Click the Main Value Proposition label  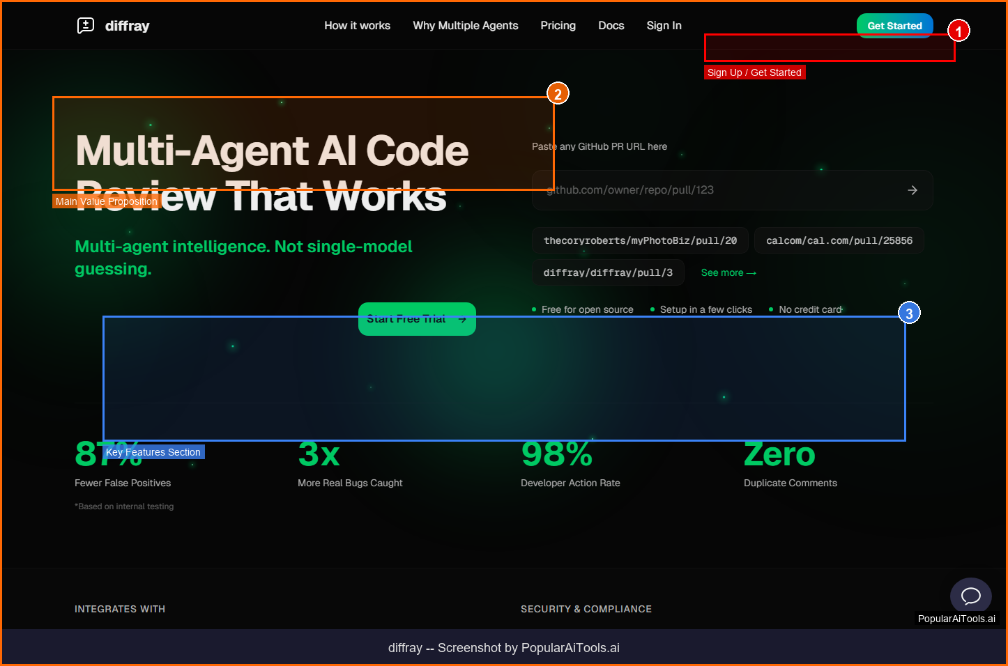click(x=107, y=201)
